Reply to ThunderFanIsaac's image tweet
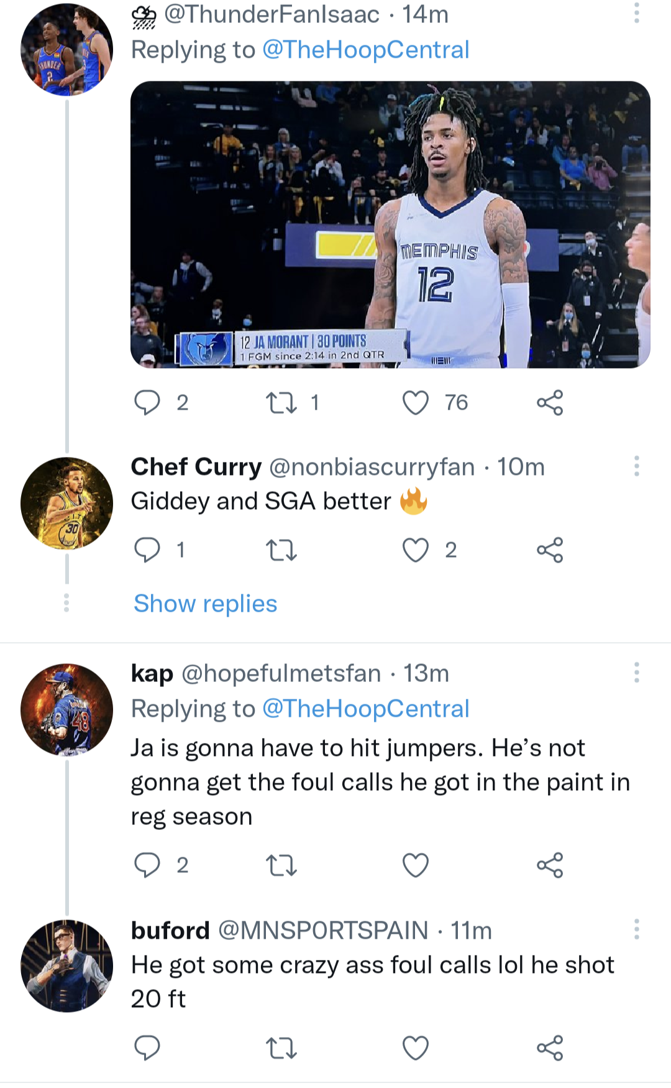 tap(147, 403)
